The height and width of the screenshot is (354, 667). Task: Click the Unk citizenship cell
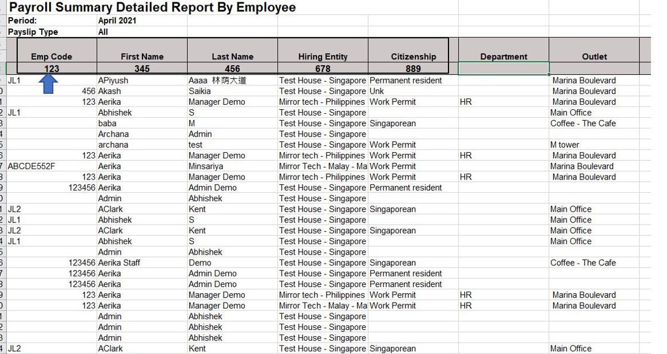coord(413,91)
